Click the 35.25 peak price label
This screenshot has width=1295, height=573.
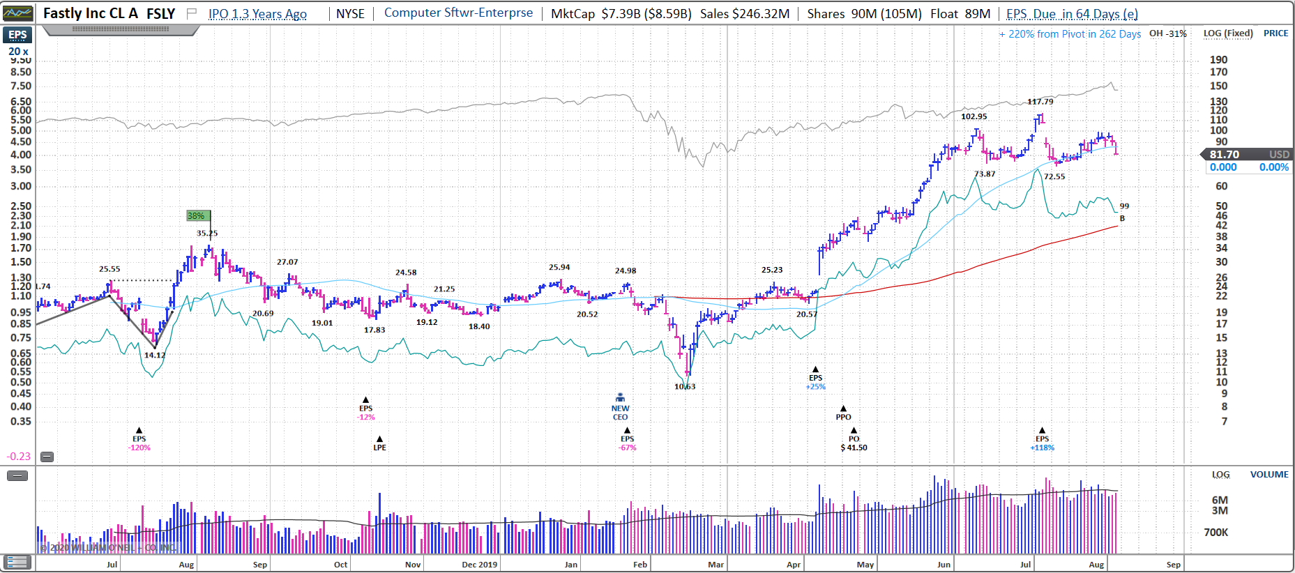[x=207, y=234]
